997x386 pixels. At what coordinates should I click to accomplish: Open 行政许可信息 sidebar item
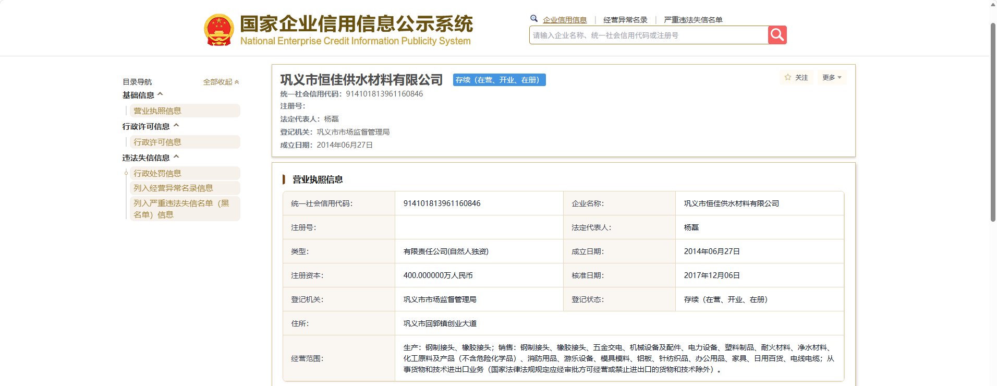tap(185, 142)
